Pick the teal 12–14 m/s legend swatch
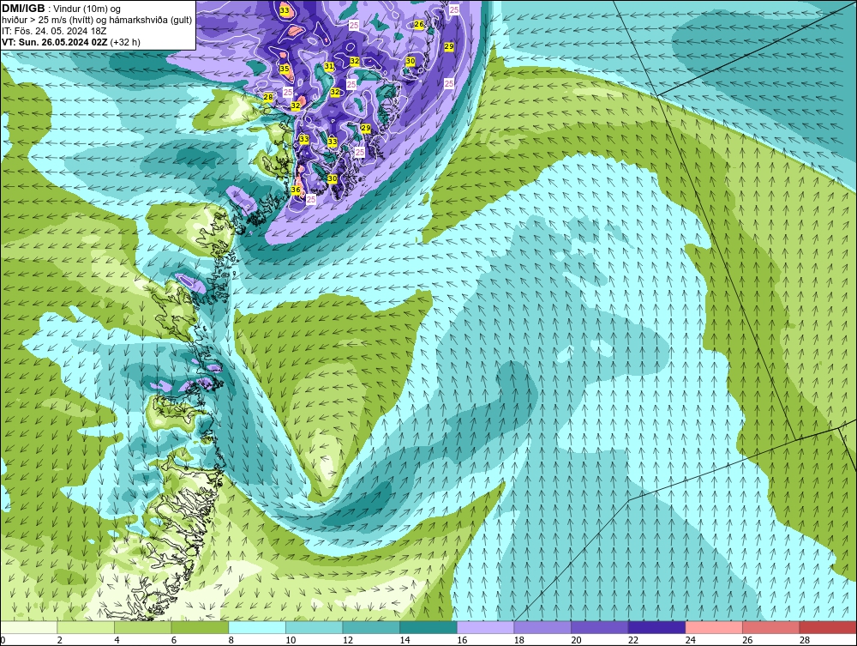This screenshot has height=646, width=857. (371, 627)
